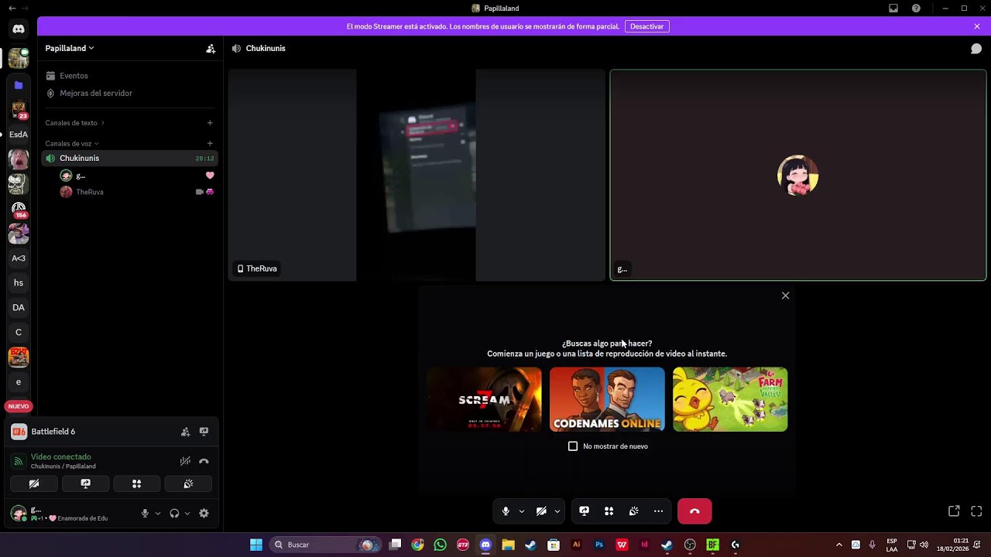This screenshot has width=991, height=557.
Task: Share your screen from call bar
Action: [x=585, y=511]
